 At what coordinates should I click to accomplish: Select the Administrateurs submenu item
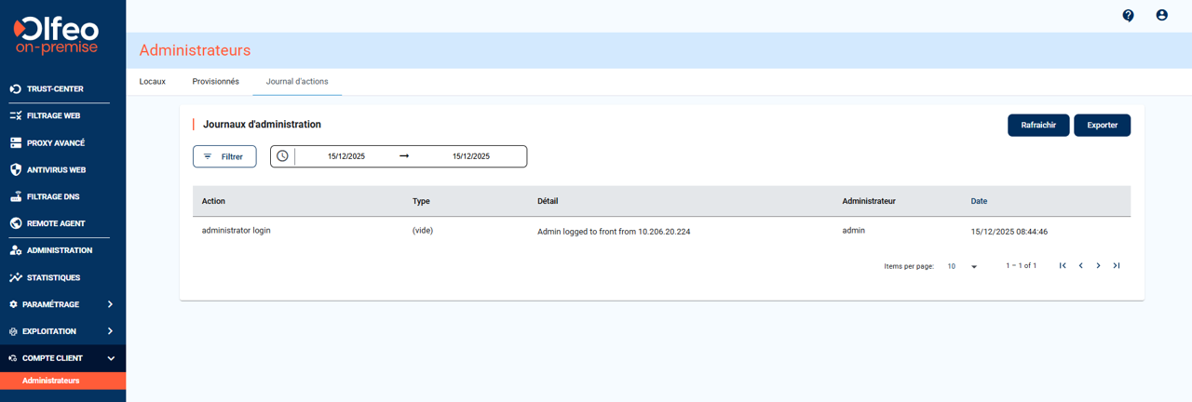pyautogui.click(x=62, y=381)
